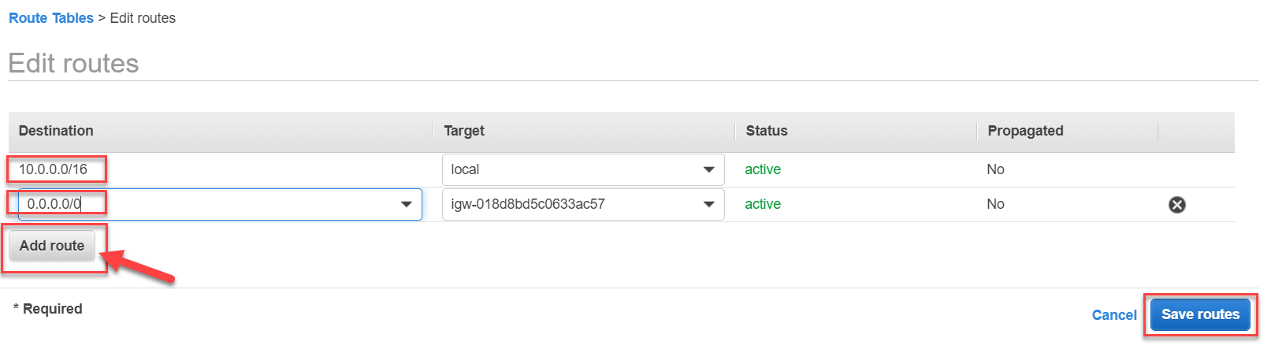This screenshot has height=353, width=1271.
Task: Go back via Route Tables breadcrumb link
Action: (x=51, y=18)
